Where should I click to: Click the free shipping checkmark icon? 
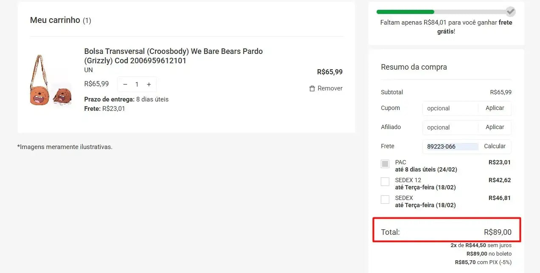[x=510, y=11]
